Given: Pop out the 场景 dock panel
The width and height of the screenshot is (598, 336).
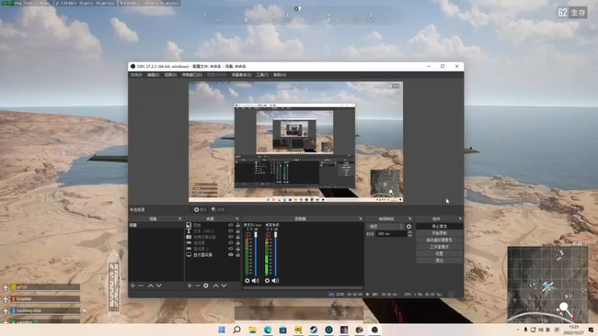Looking at the screenshot, I should [x=180, y=219].
